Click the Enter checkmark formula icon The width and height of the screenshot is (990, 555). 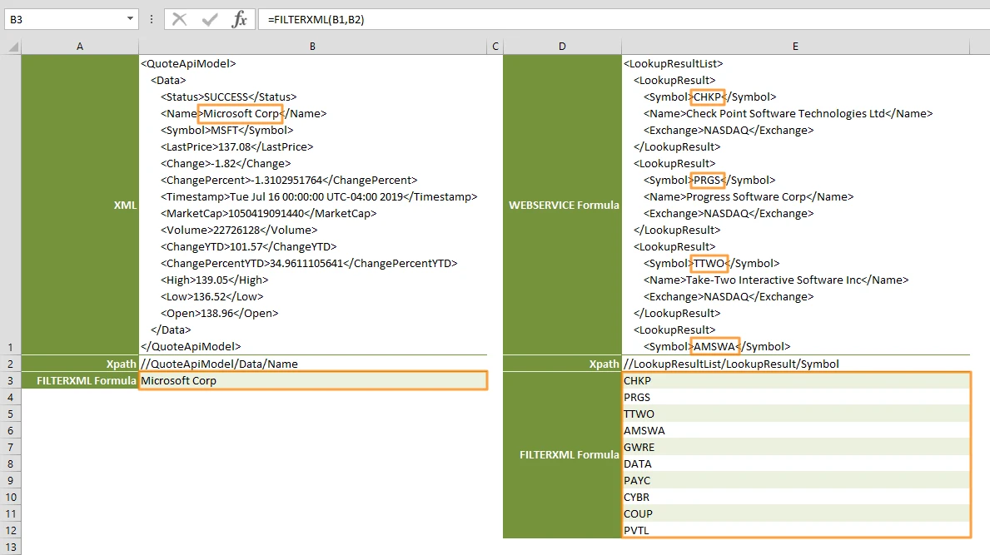pyautogui.click(x=210, y=19)
